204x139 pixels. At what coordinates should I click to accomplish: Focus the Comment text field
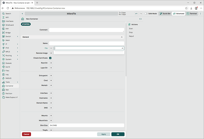click(87, 30)
